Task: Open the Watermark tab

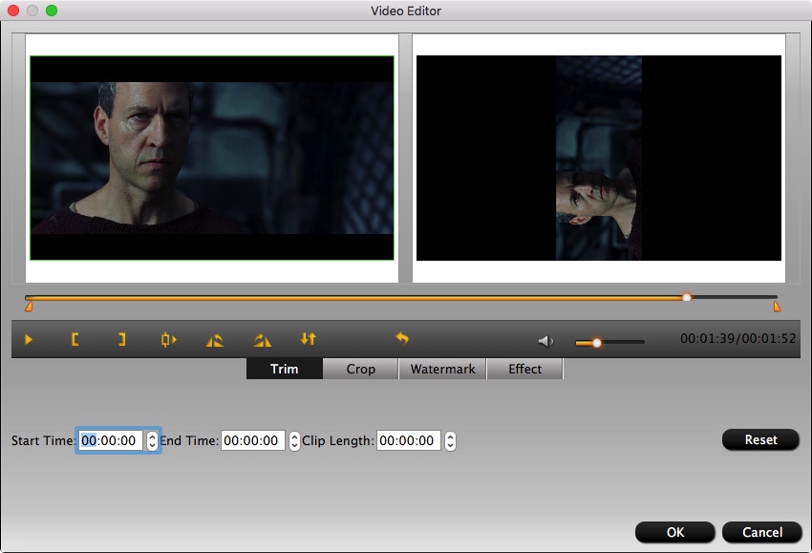Action: 442,369
